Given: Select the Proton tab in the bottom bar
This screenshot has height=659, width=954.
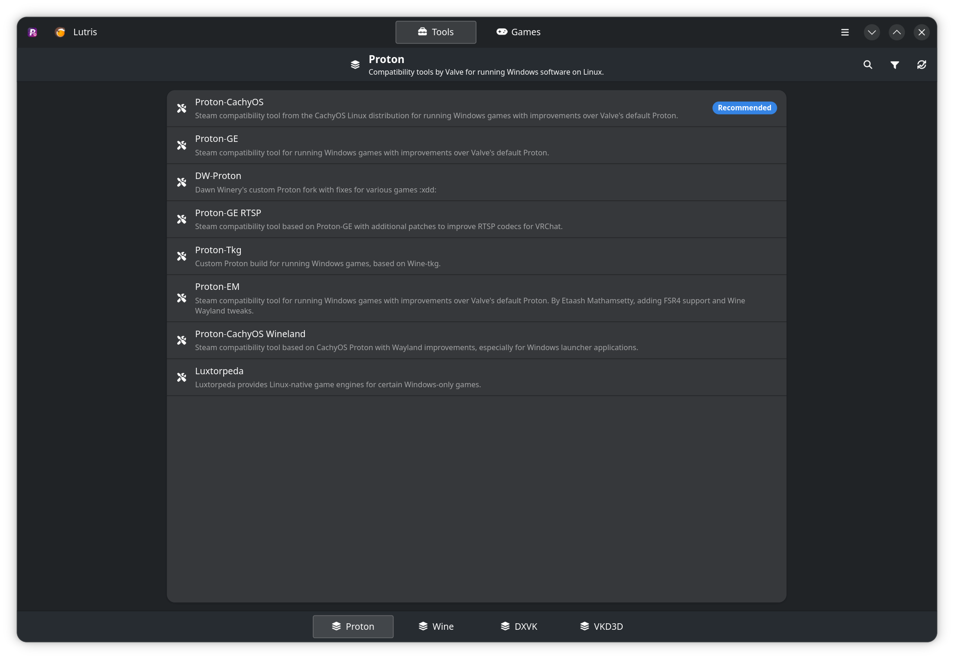Looking at the screenshot, I should click(x=353, y=627).
